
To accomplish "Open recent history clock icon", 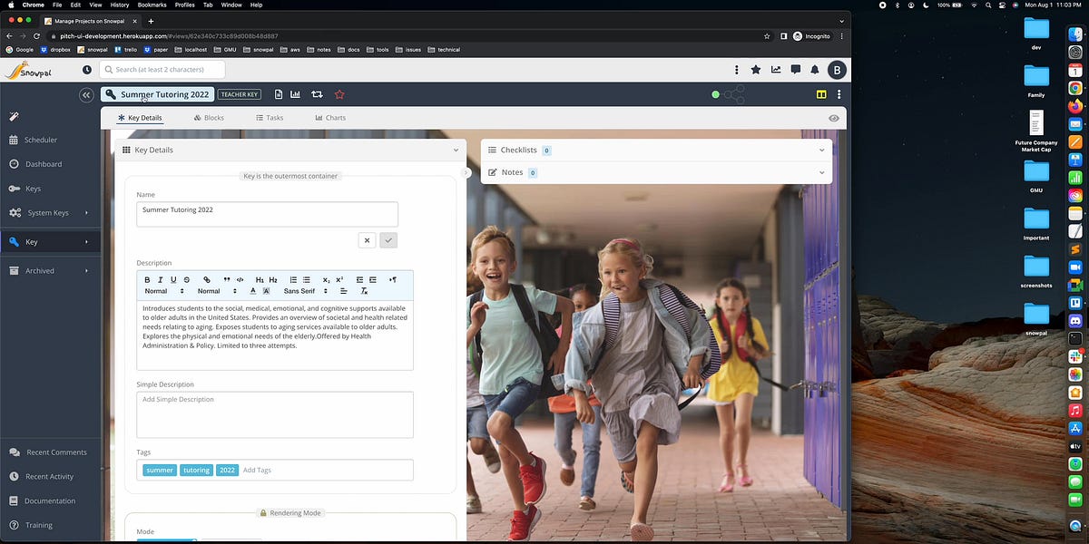I will [87, 69].
